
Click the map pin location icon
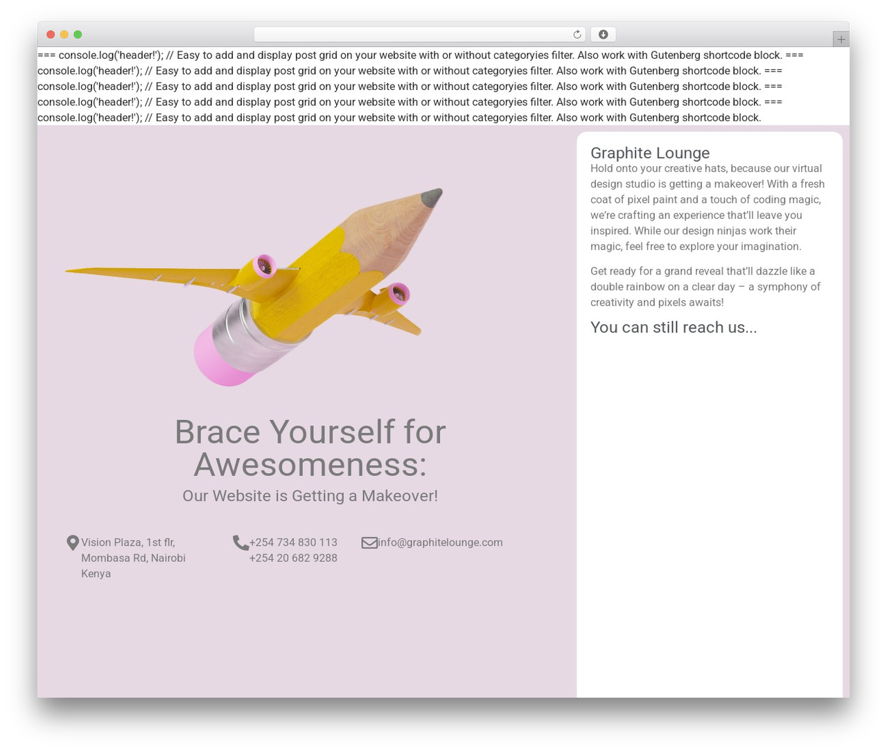coord(73,542)
